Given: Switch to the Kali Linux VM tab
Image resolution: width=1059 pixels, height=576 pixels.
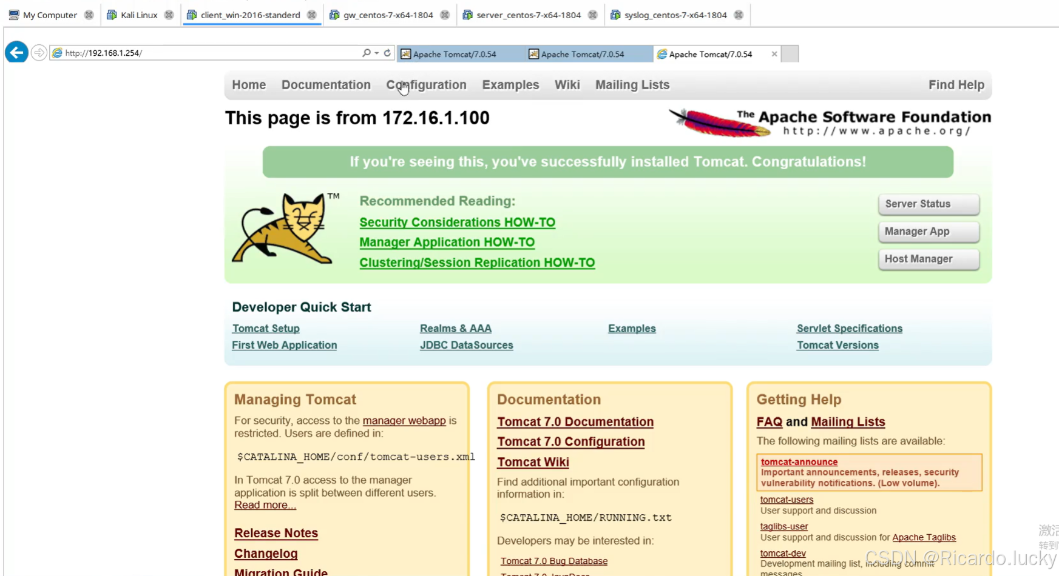Looking at the screenshot, I should [139, 15].
